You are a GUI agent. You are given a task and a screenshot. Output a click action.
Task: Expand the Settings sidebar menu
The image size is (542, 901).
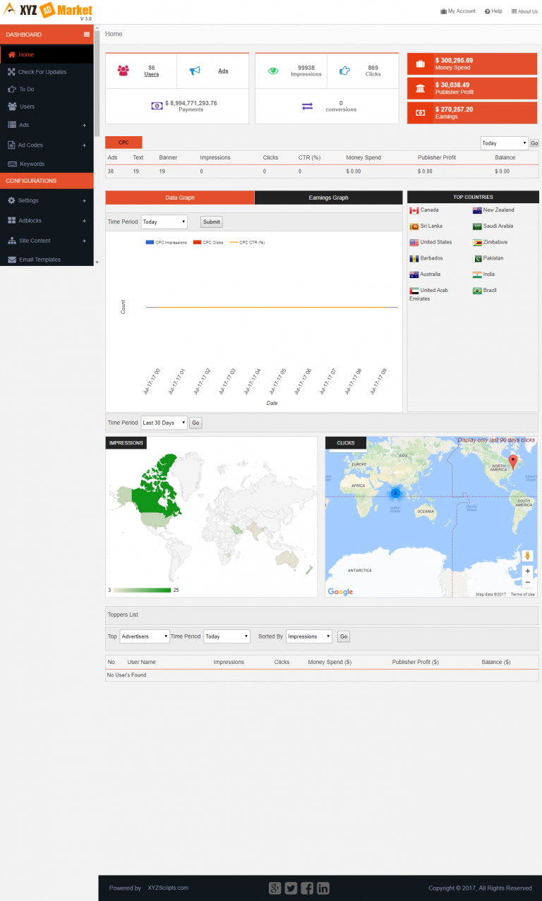click(84, 201)
